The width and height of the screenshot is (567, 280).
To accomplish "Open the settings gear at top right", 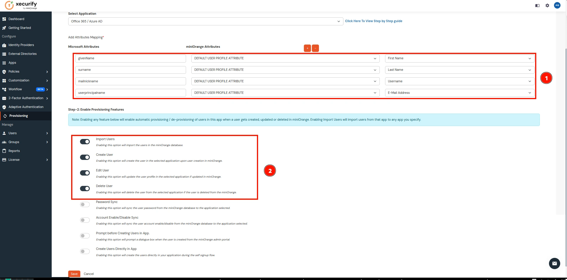I will coord(547,5).
